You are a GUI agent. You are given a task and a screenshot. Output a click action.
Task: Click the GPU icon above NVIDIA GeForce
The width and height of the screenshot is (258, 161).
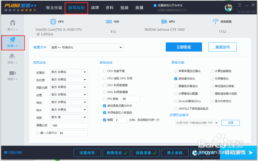(x=164, y=21)
